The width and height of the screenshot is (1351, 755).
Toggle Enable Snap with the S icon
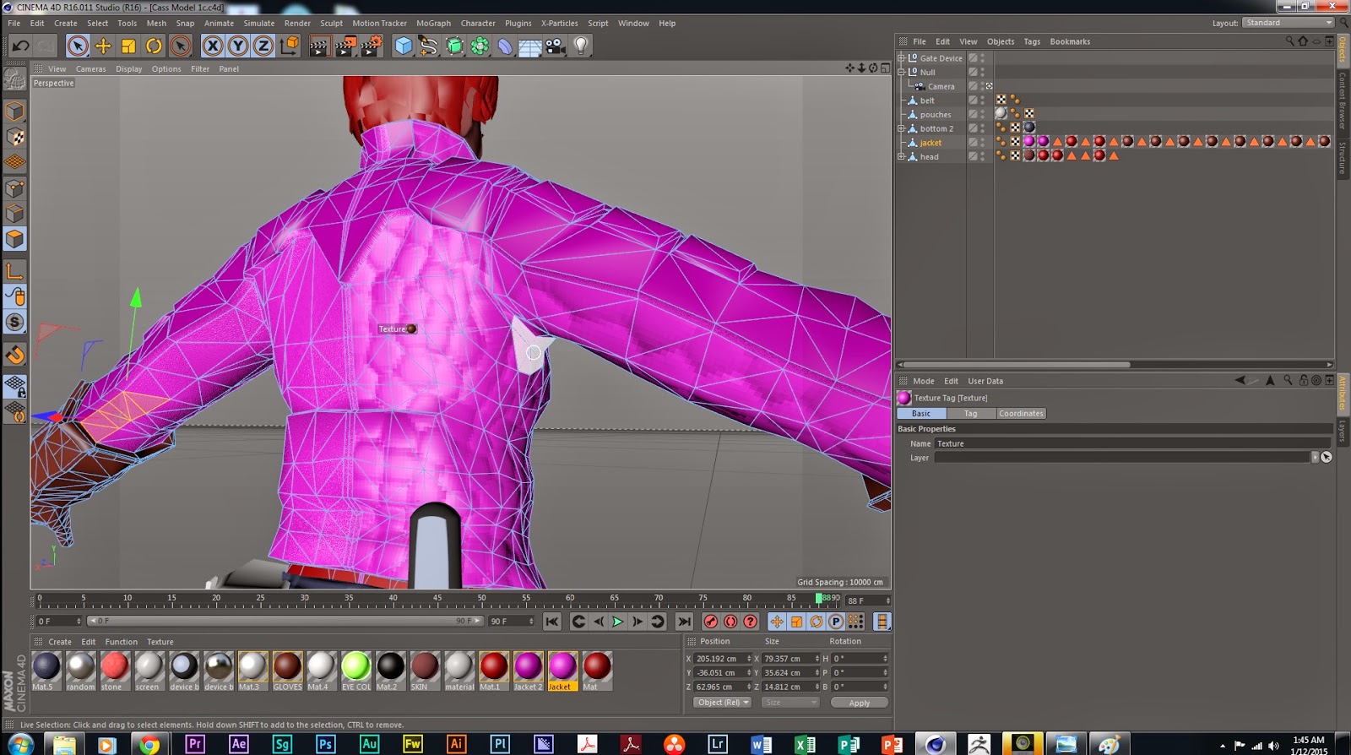pos(14,322)
